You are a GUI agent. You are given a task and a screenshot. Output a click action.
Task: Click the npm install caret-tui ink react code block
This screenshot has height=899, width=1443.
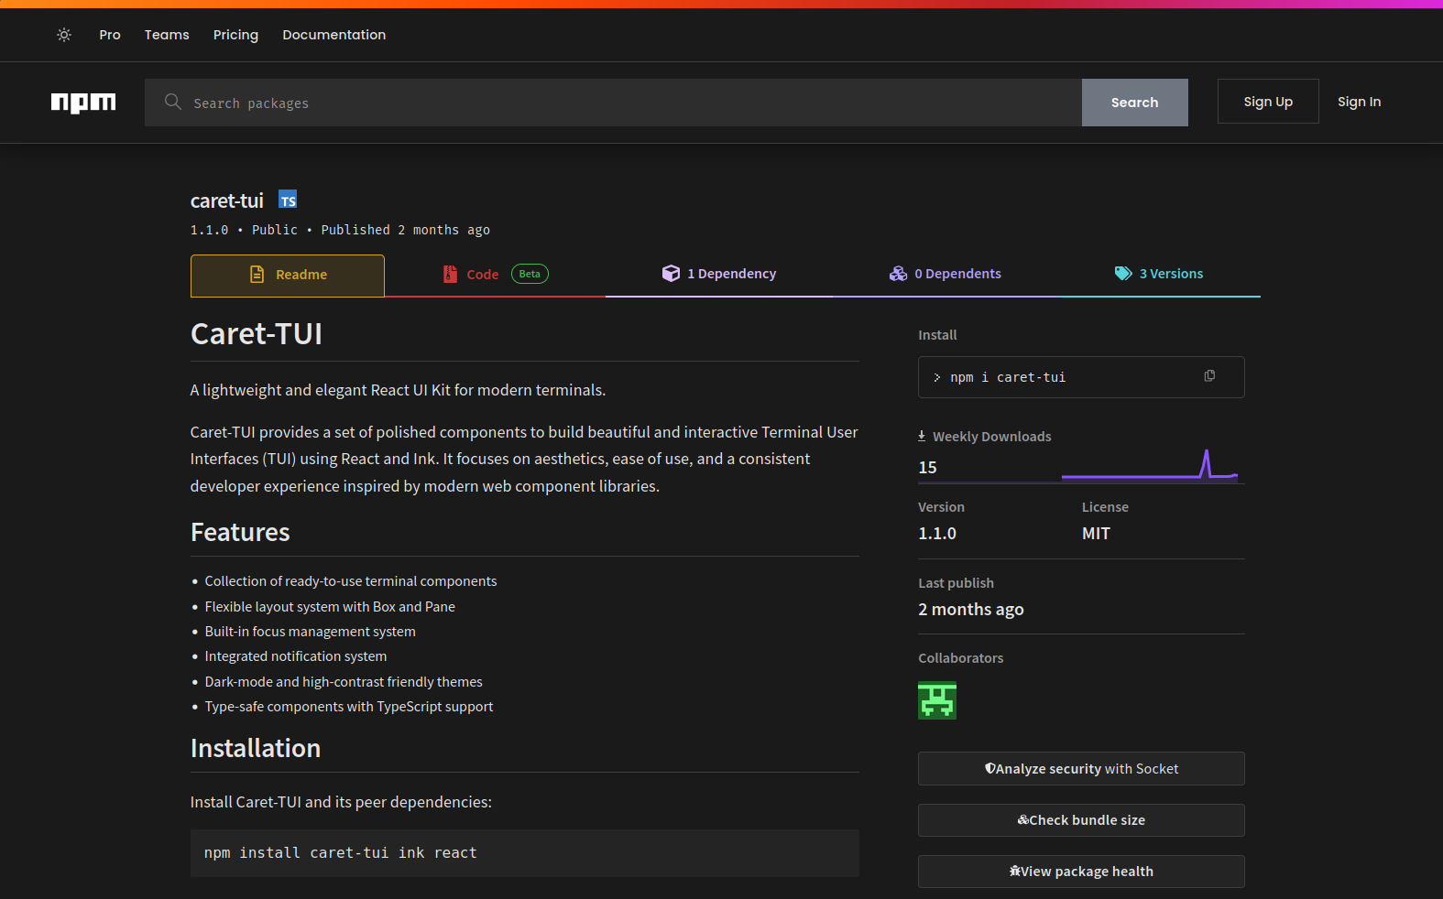pyautogui.click(x=525, y=853)
